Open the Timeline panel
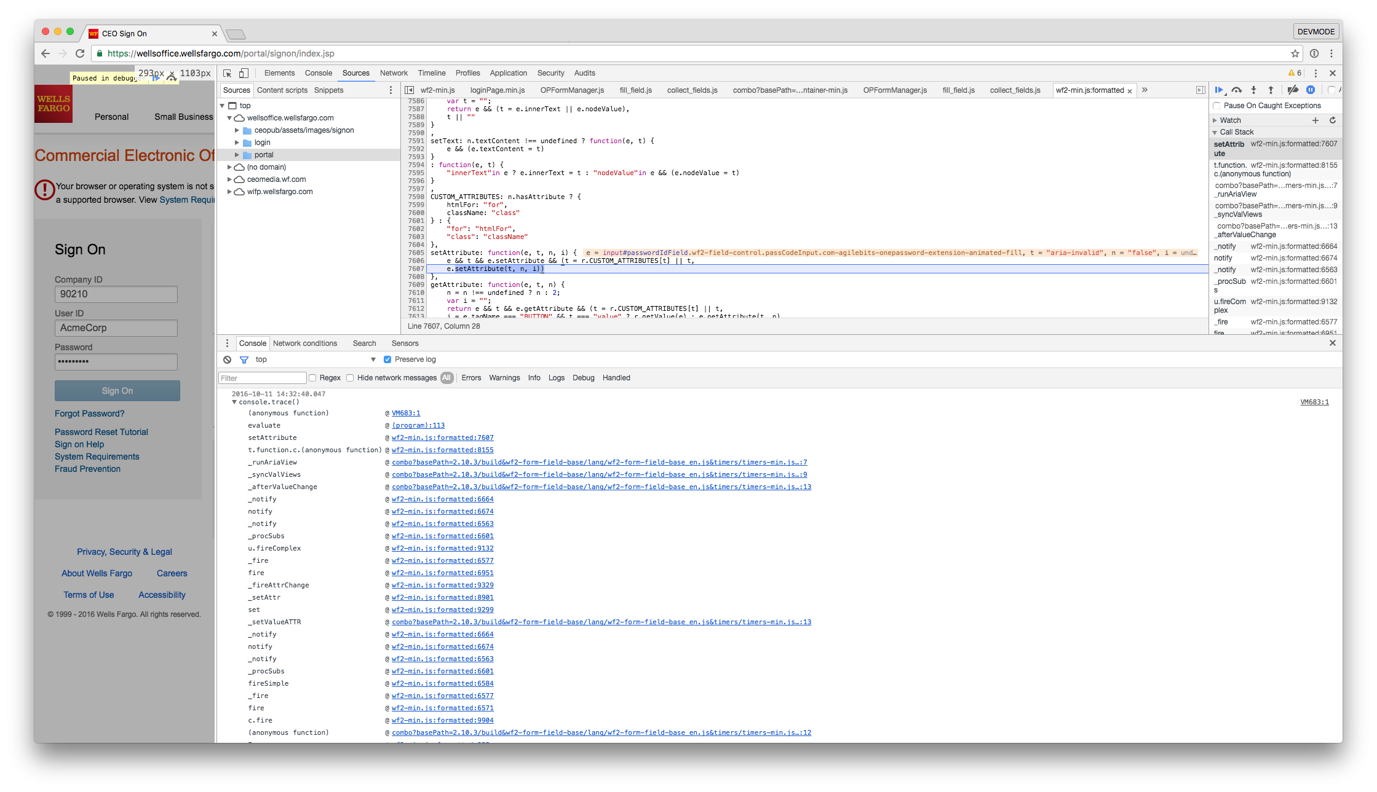This screenshot has height=792, width=1377. pyautogui.click(x=432, y=73)
